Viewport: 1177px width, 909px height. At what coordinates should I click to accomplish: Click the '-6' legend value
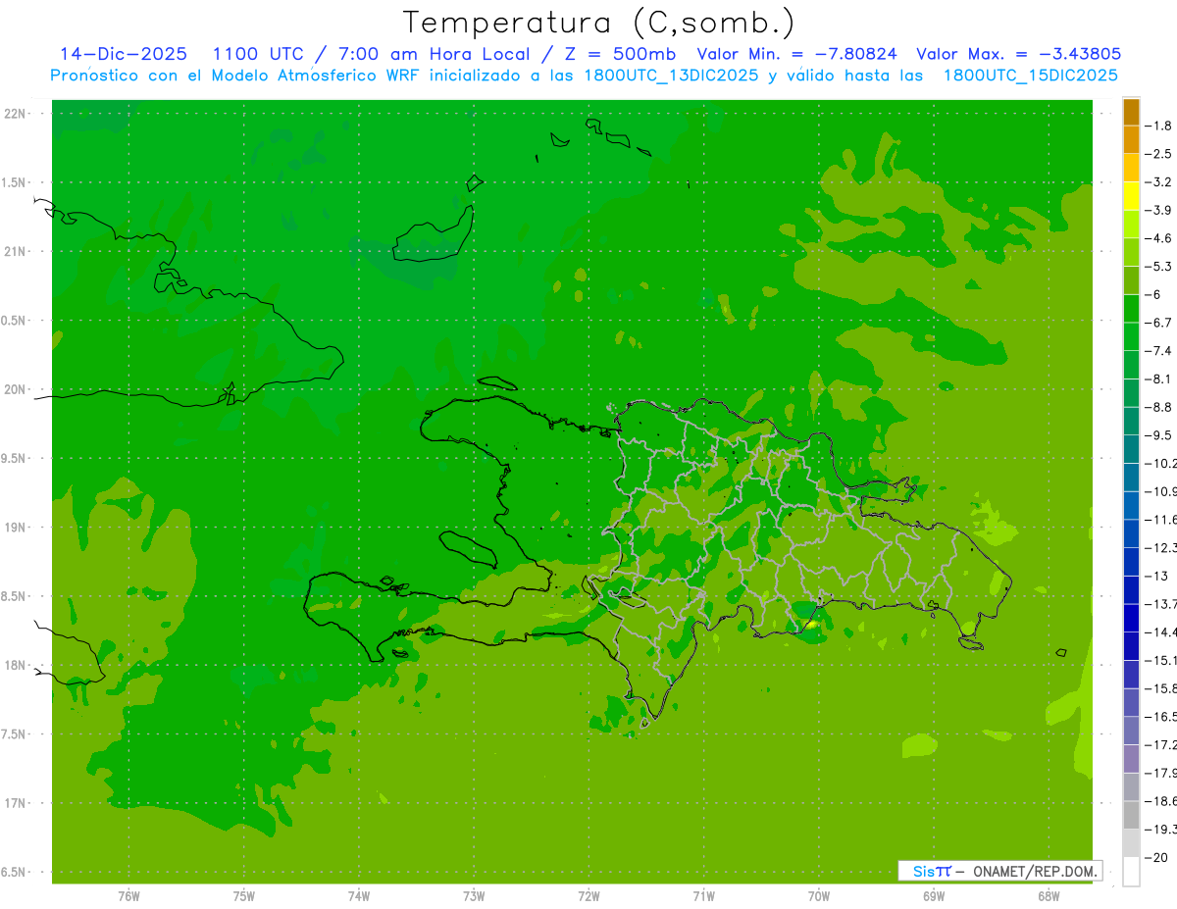pos(1153,294)
